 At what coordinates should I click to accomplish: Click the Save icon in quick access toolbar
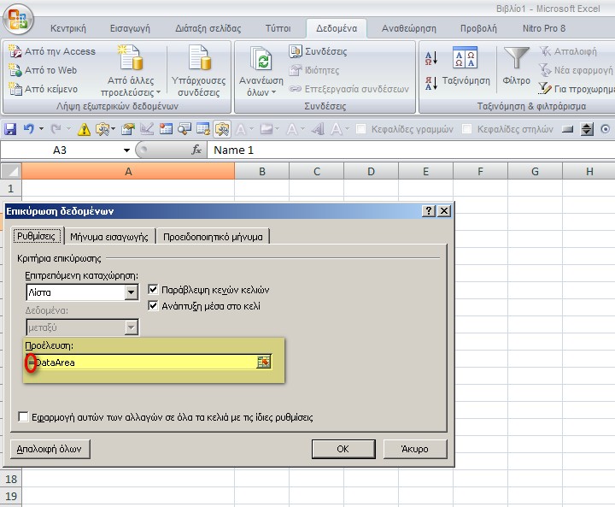coord(10,129)
